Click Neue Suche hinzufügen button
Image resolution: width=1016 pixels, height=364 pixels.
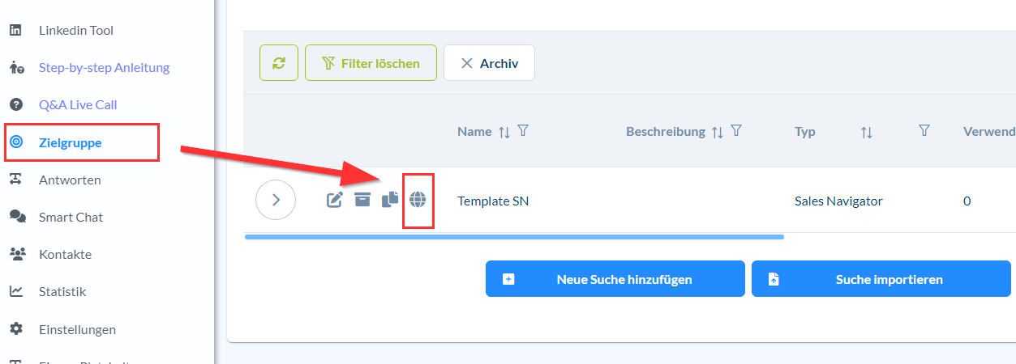[x=615, y=279]
